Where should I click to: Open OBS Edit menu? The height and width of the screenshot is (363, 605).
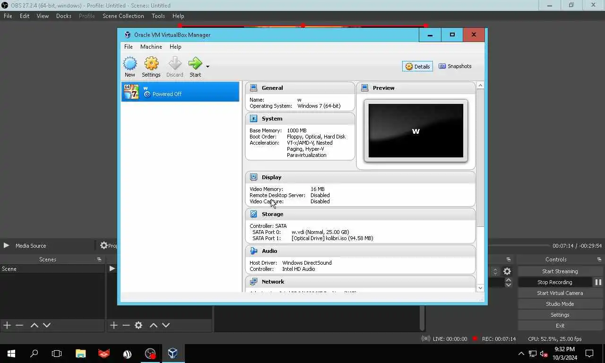coord(25,16)
